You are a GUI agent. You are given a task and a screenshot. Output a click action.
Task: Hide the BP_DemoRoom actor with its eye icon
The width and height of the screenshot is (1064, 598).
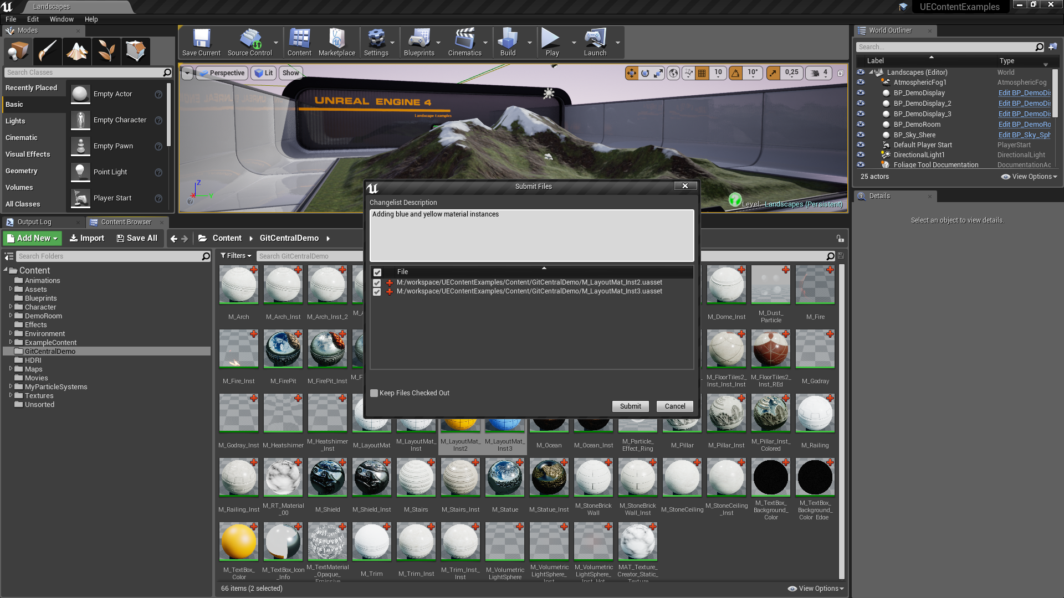861,125
